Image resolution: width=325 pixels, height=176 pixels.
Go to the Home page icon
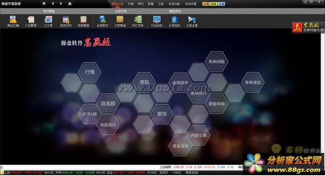pos(44,4)
